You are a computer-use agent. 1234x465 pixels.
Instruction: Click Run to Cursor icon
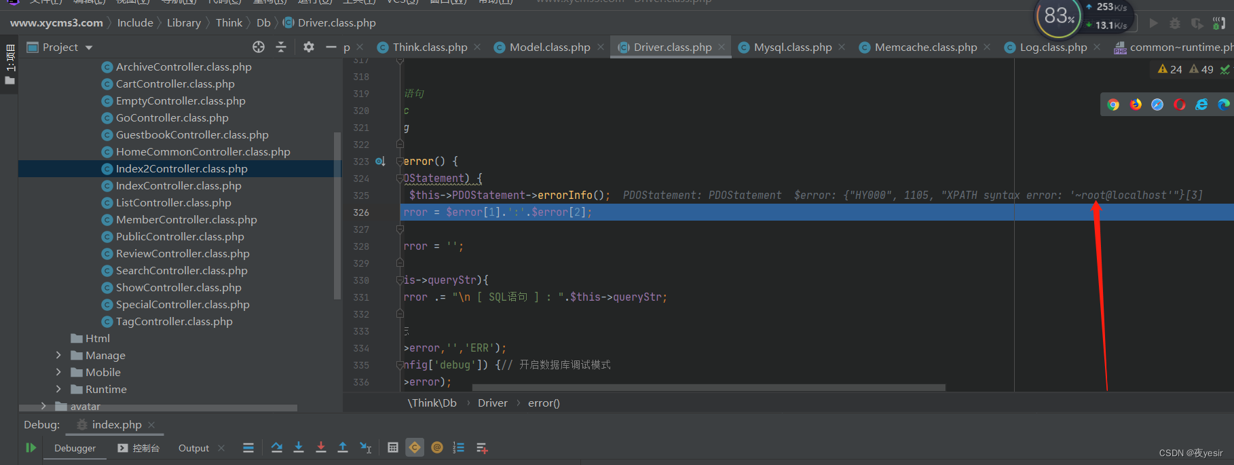pos(365,447)
